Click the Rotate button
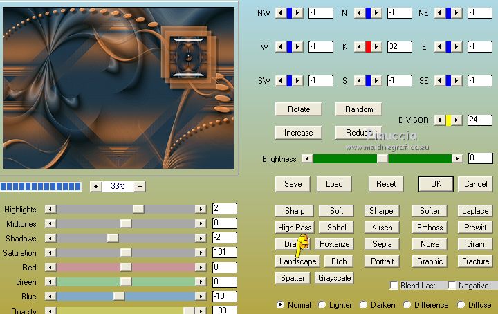 (x=299, y=109)
